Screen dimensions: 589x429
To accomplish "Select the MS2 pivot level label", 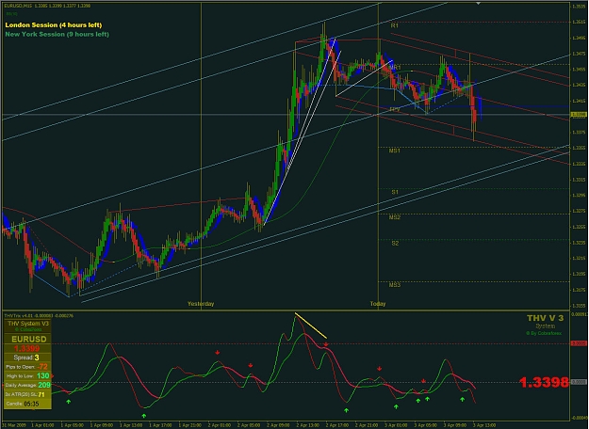I will point(395,217).
